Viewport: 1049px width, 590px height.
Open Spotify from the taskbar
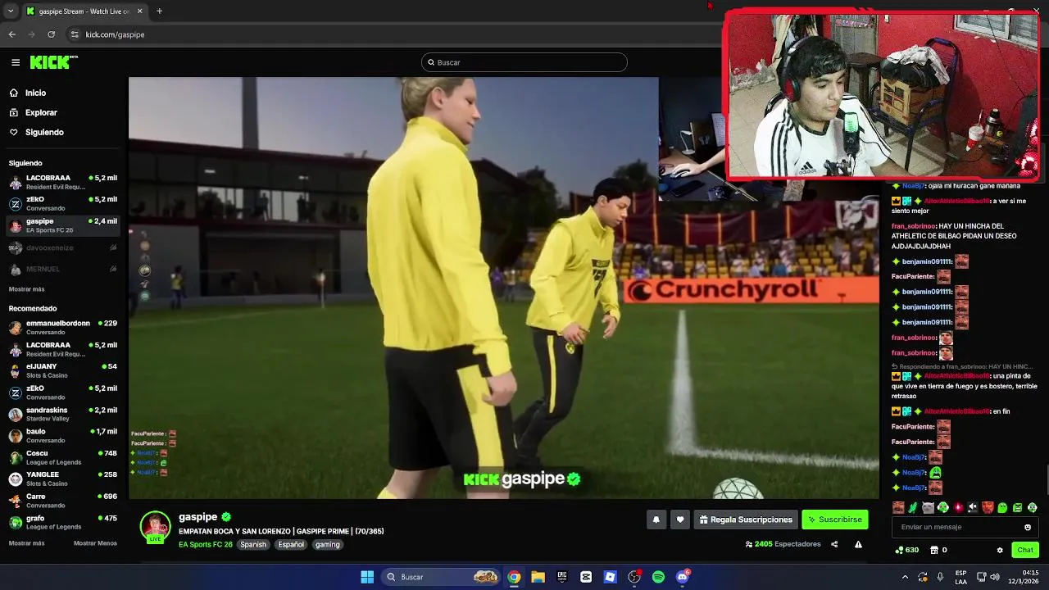[x=658, y=577]
